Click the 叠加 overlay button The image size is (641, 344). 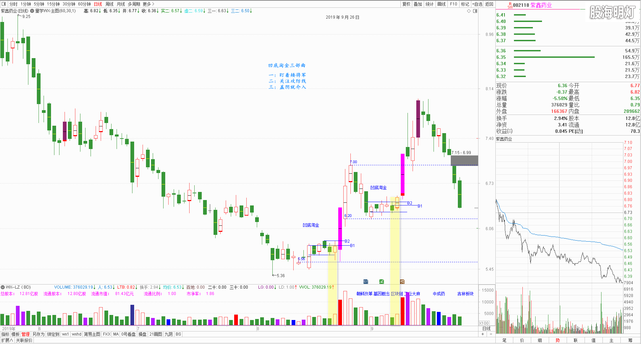pos(418,4)
